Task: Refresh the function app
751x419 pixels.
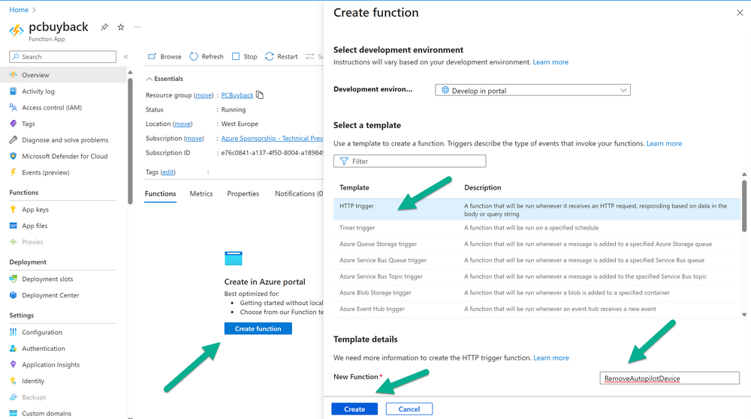Action: (x=207, y=56)
